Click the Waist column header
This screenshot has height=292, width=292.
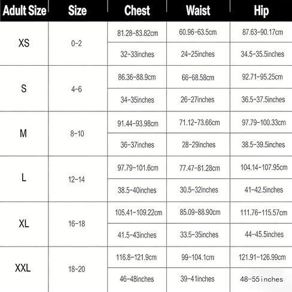[198, 11]
